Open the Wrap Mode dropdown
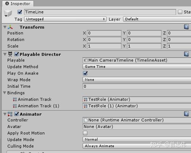191x153 pixels. coord(137,80)
